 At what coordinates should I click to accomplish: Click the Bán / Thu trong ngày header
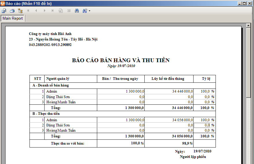pos(120,79)
